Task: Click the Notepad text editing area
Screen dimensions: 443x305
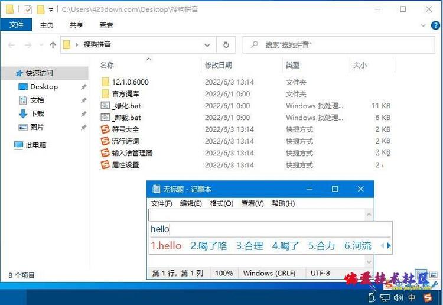Action: (256, 215)
